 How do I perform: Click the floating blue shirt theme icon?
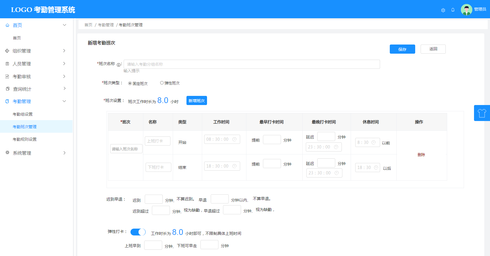(482, 113)
